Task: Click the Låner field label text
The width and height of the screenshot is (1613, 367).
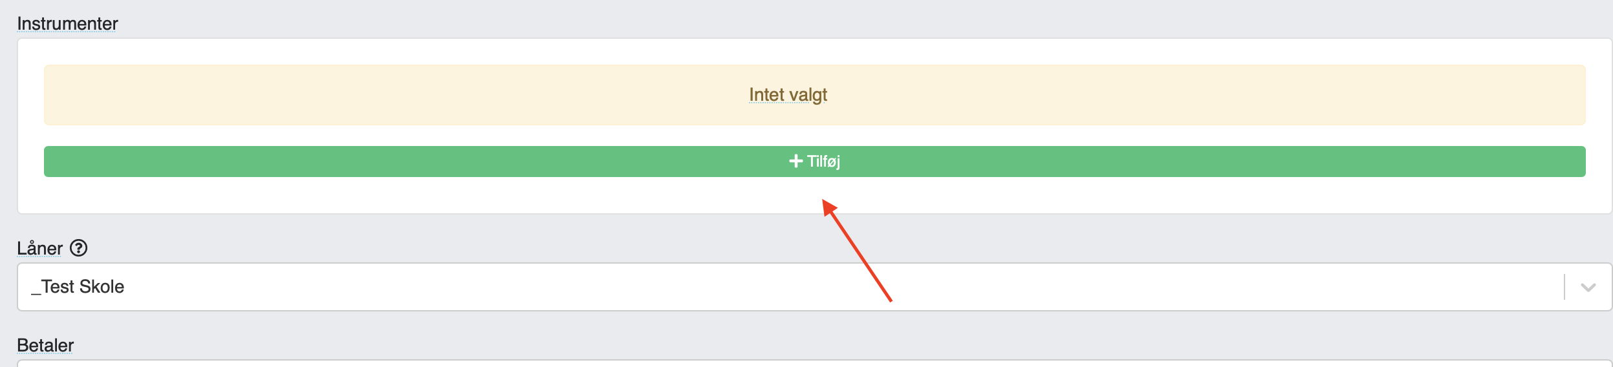Action: 39,248
